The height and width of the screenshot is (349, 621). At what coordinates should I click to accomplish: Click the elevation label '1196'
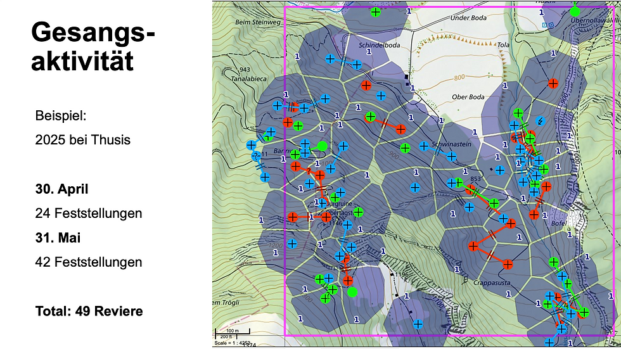point(402,275)
